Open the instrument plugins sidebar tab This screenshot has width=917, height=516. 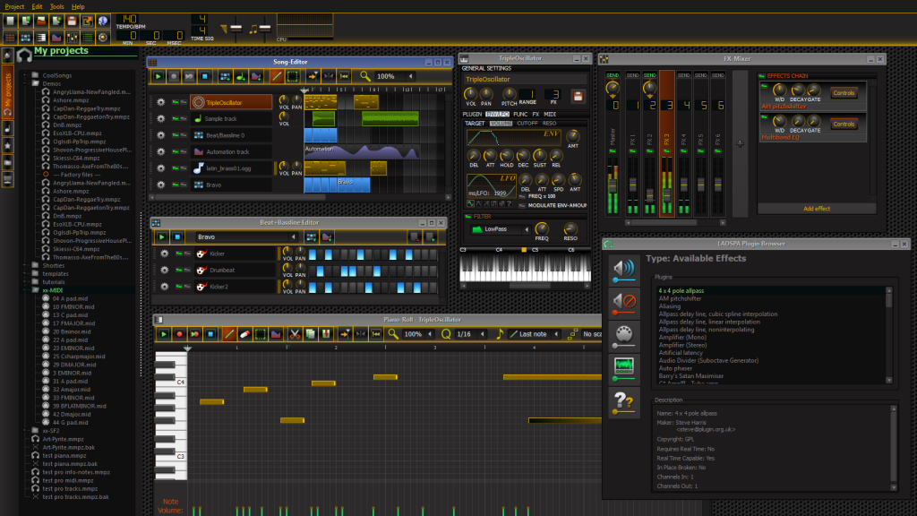point(7,56)
